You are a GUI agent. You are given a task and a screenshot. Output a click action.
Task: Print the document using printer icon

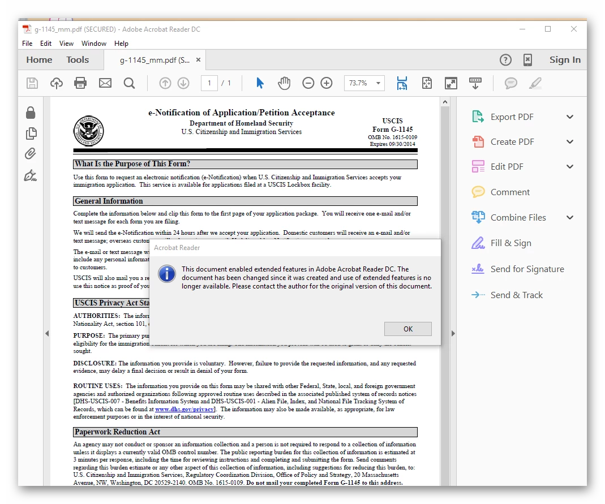pos(80,83)
